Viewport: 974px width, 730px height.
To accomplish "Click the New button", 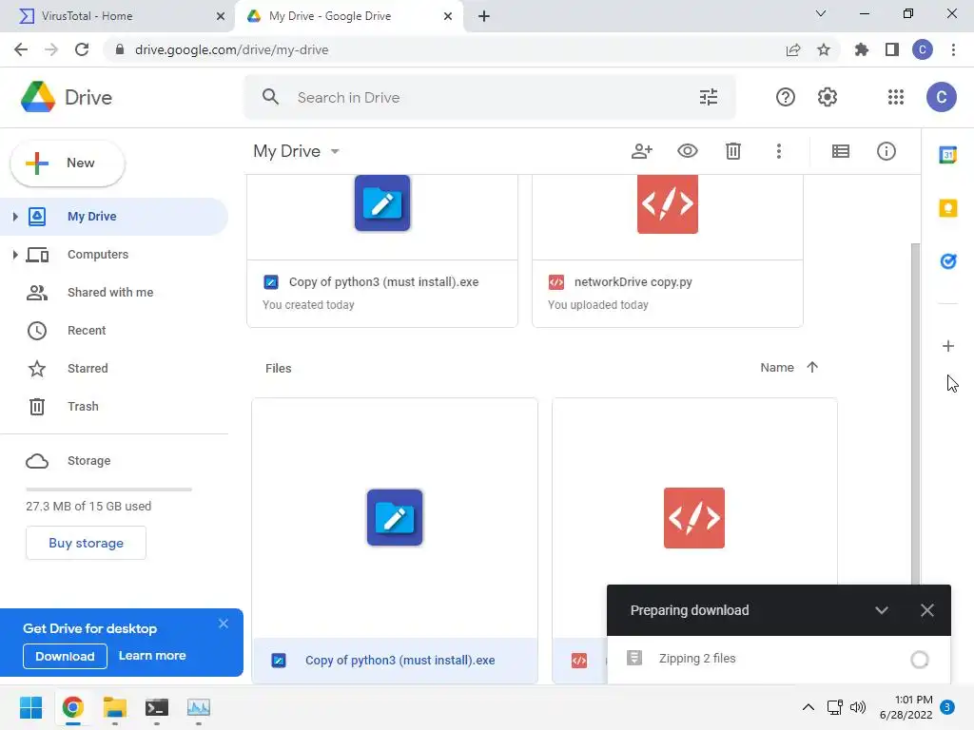I will [68, 163].
